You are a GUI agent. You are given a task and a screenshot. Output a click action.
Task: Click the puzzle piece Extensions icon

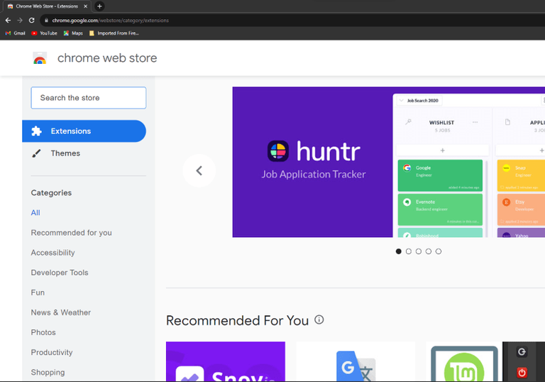(x=36, y=131)
